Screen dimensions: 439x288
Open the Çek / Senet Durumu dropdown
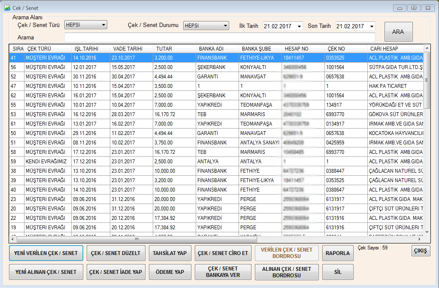[x=206, y=25]
